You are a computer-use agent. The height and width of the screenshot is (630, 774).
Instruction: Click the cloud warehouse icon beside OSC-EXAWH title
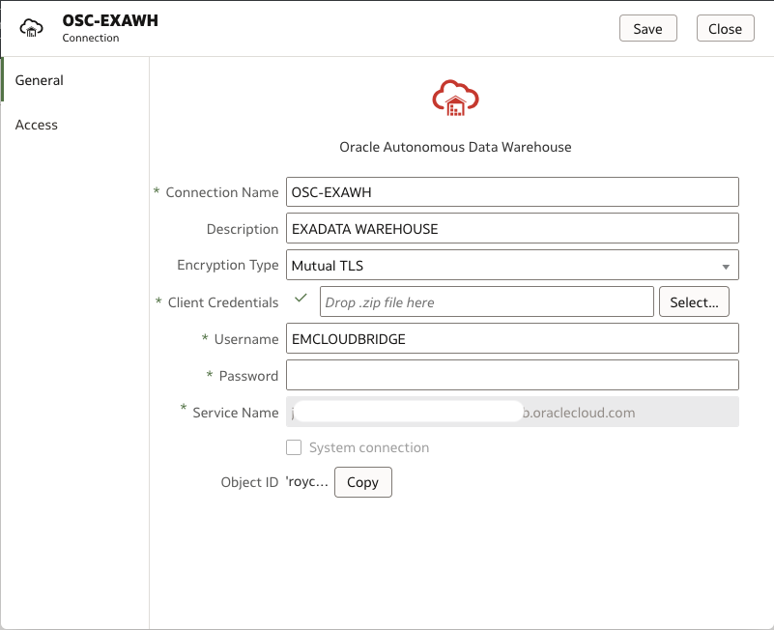(x=31, y=28)
